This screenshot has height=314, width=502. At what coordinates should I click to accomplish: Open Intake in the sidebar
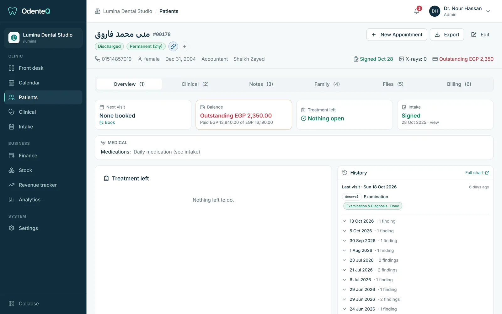(x=43, y=127)
